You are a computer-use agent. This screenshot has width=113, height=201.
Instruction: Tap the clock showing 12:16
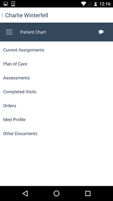click(105, 4)
